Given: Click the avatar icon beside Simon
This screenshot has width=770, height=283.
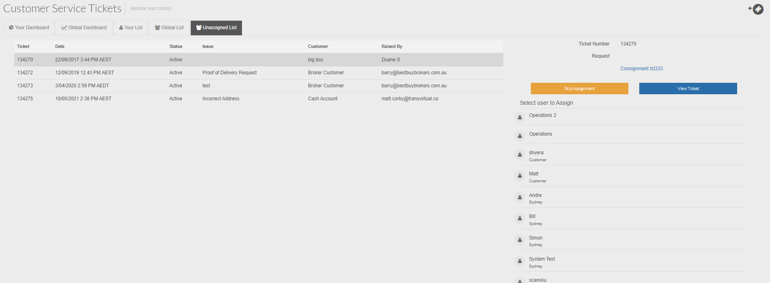Looking at the screenshot, I should click(x=520, y=240).
